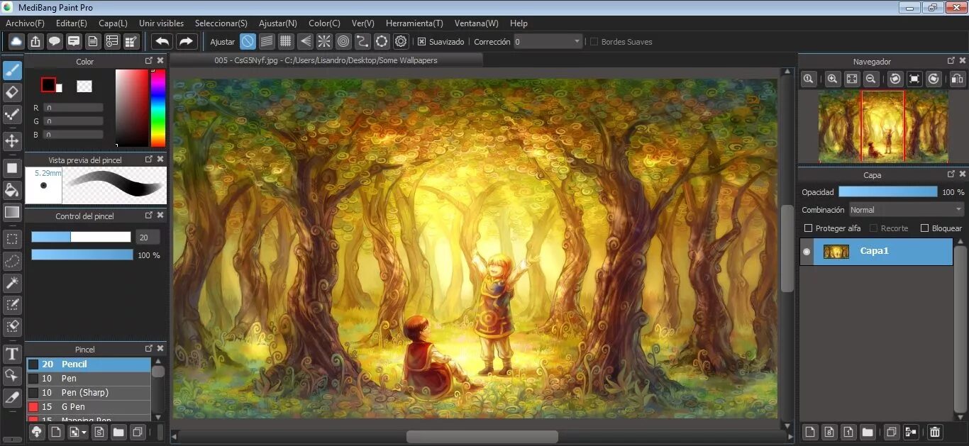Screen dimensions: 969x446
Task: Undock the Pincel panel
Action: pyautogui.click(x=149, y=348)
